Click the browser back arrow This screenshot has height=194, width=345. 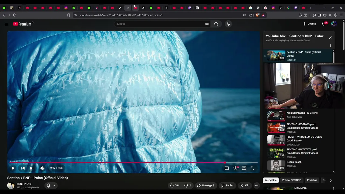tap(4, 15)
